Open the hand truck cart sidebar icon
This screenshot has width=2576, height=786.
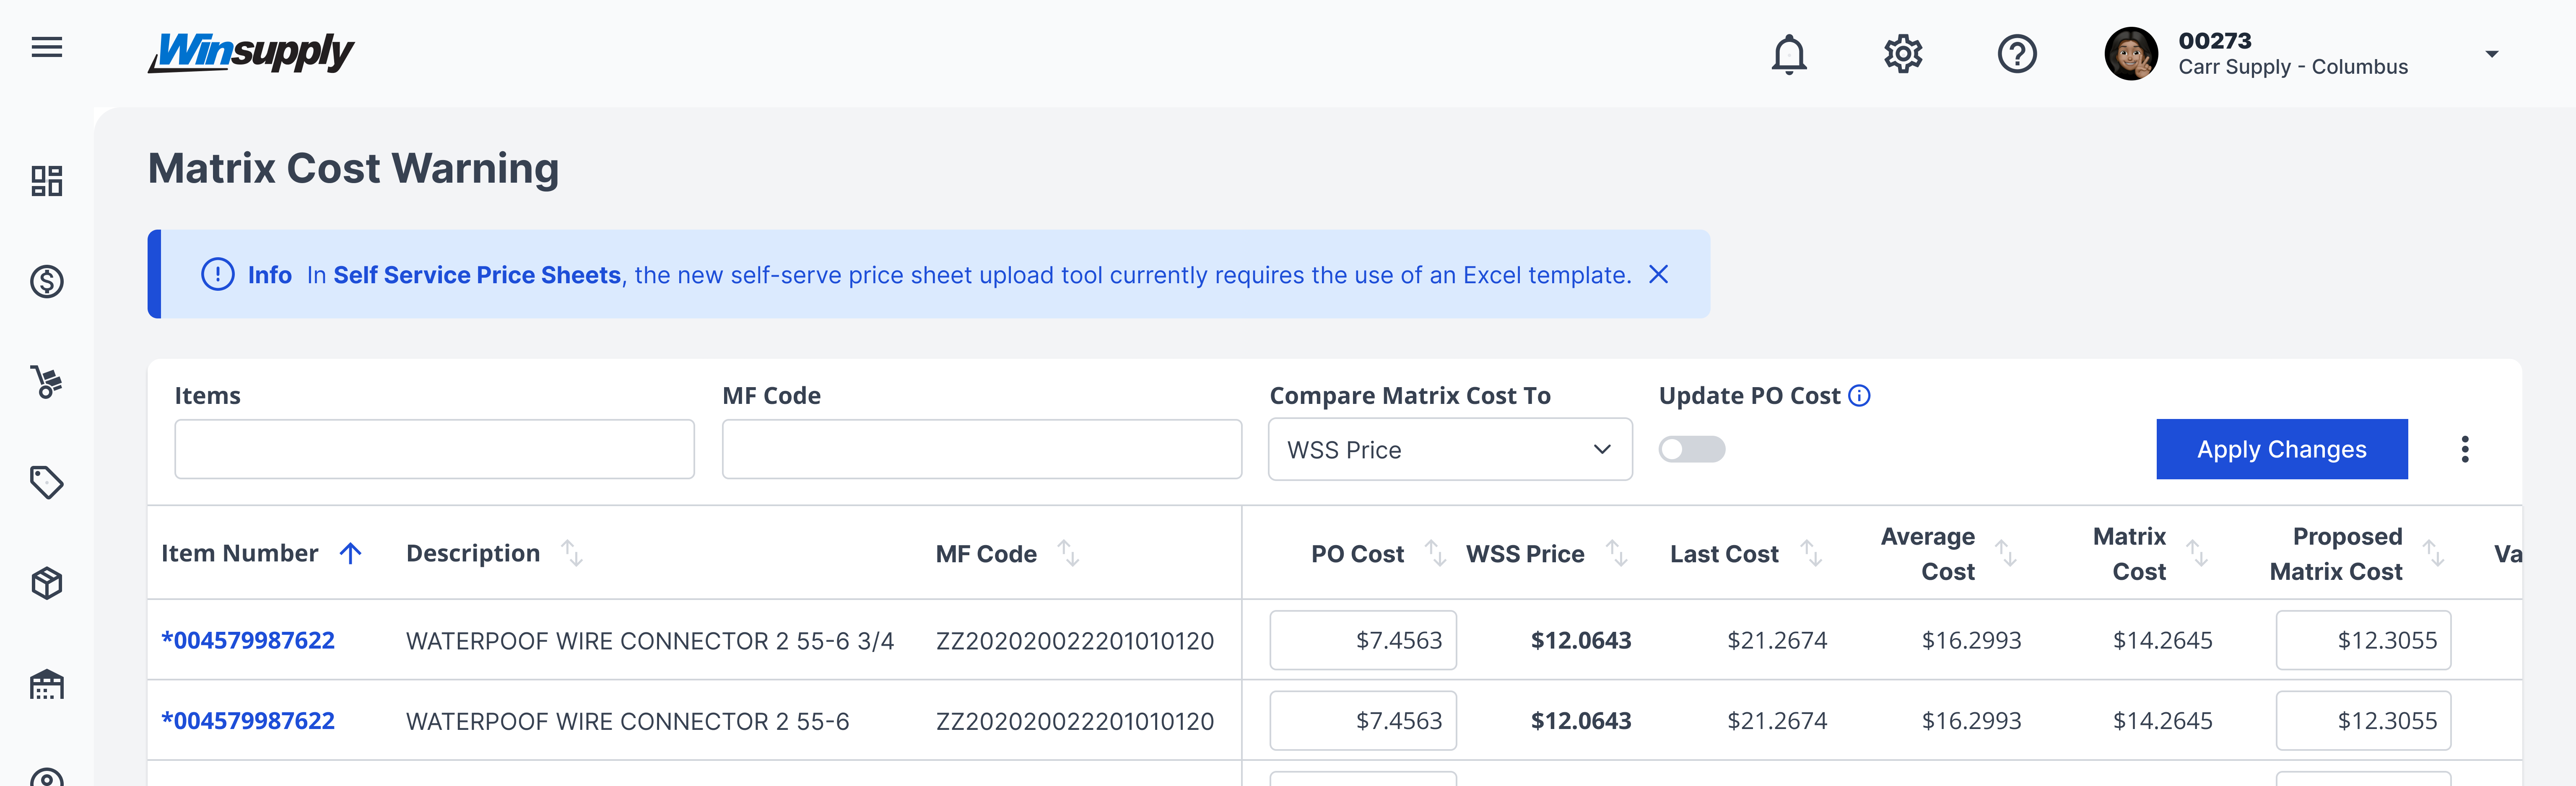click(46, 382)
